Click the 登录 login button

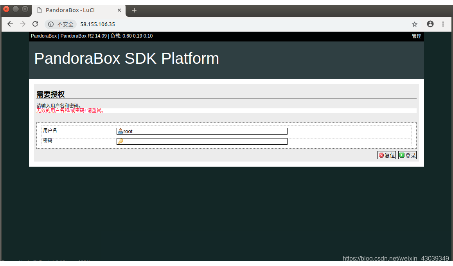407,155
